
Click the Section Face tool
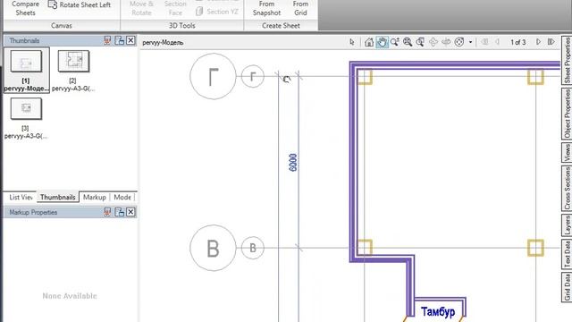175,8
